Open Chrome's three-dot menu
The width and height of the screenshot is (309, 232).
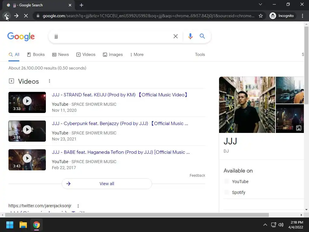click(302, 16)
